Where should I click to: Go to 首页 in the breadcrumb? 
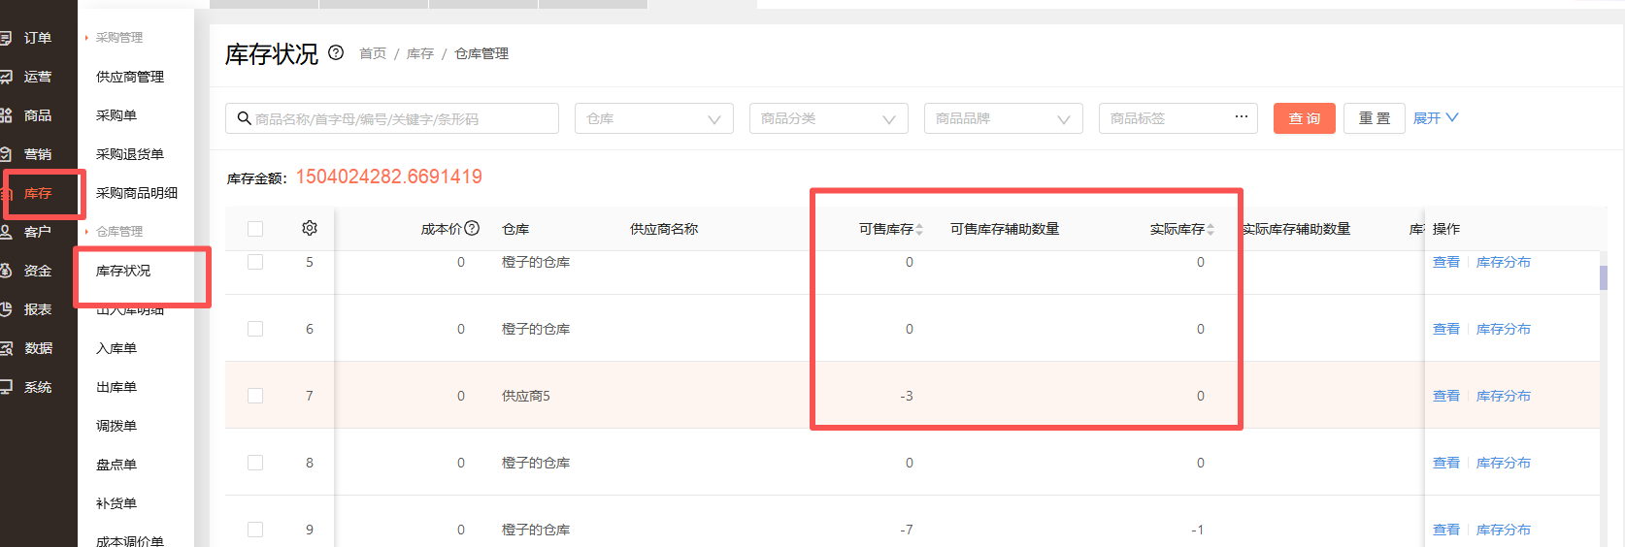373,53
